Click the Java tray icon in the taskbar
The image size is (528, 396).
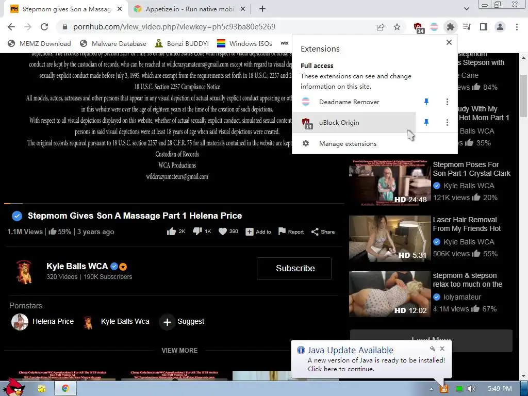pos(444,389)
